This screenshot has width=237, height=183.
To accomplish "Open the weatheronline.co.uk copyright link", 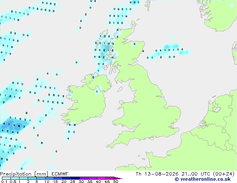I will 203,179.
